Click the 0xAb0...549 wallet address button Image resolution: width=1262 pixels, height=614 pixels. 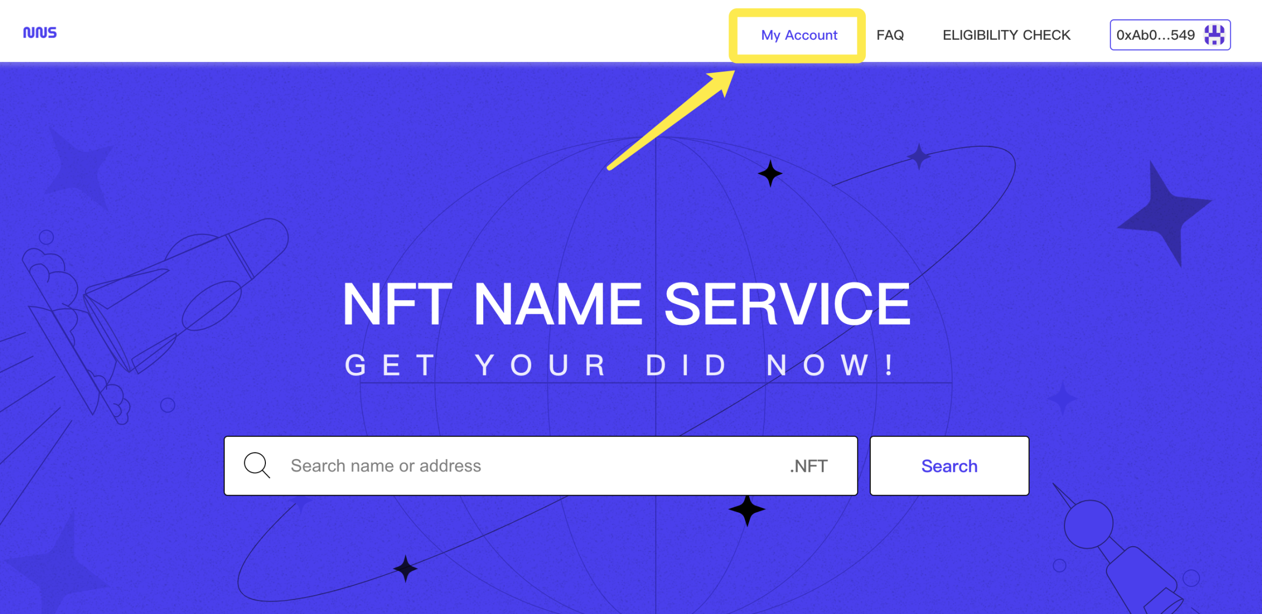pos(1155,36)
